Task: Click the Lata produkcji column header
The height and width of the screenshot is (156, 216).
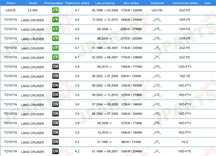Action: 104,3
